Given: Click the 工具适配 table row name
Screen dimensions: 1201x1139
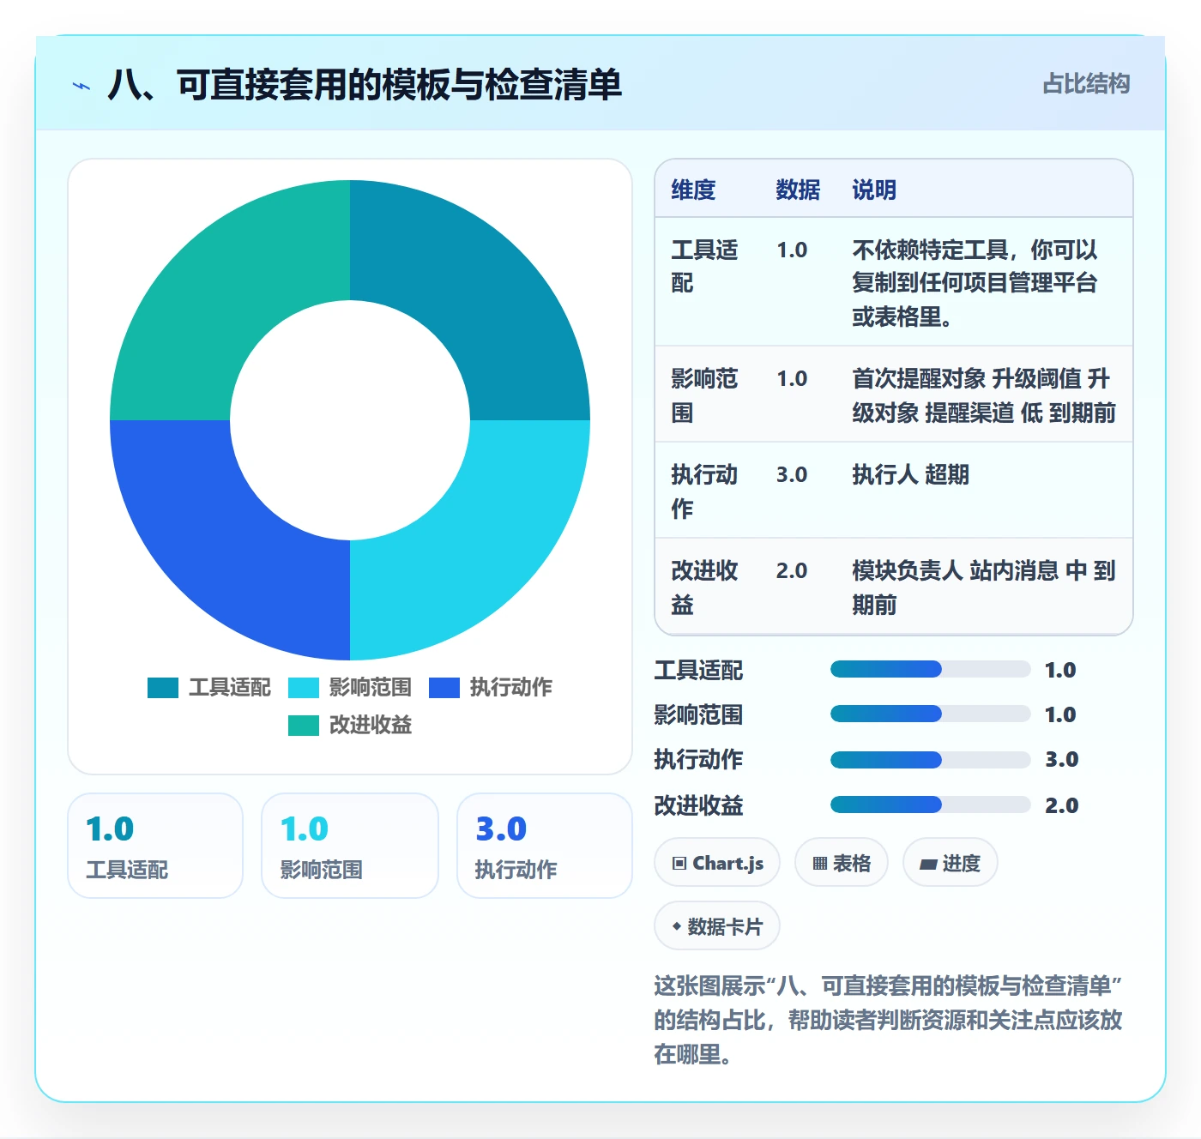Looking at the screenshot, I should [x=704, y=266].
